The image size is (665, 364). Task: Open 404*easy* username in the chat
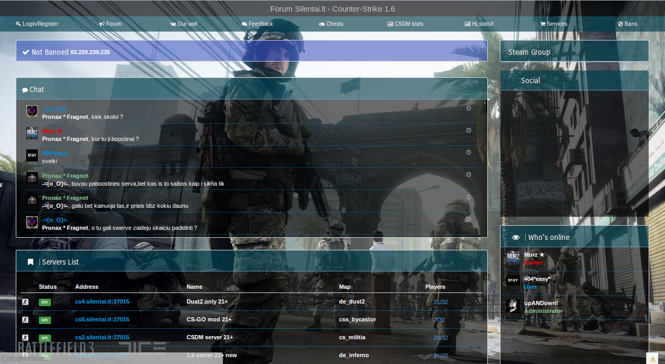[55, 153]
